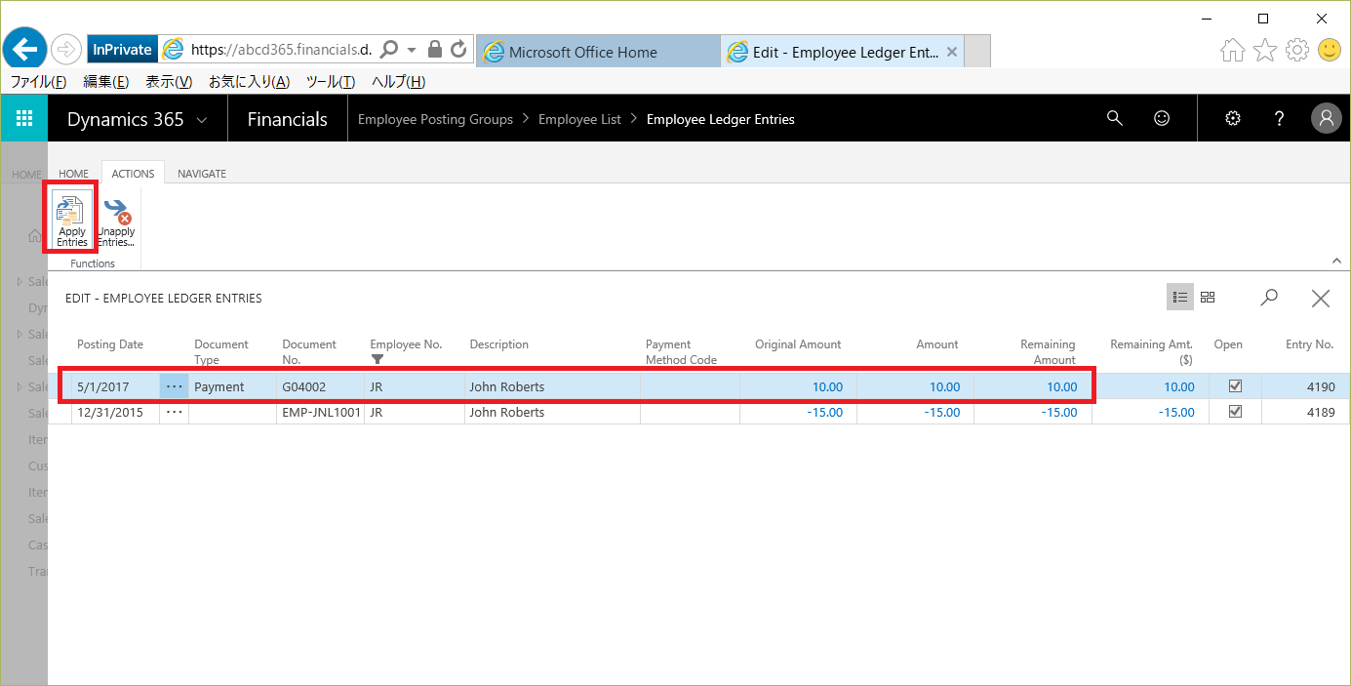Viewport: 1351px width, 686px height.
Task: Click entry number 4189 cell
Action: [x=1305, y=412]
